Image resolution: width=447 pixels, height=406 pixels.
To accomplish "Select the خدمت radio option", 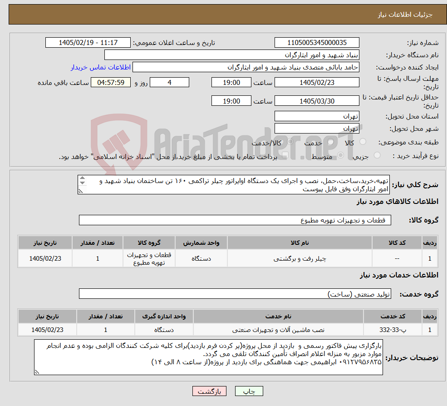I will tap(331, 142).
